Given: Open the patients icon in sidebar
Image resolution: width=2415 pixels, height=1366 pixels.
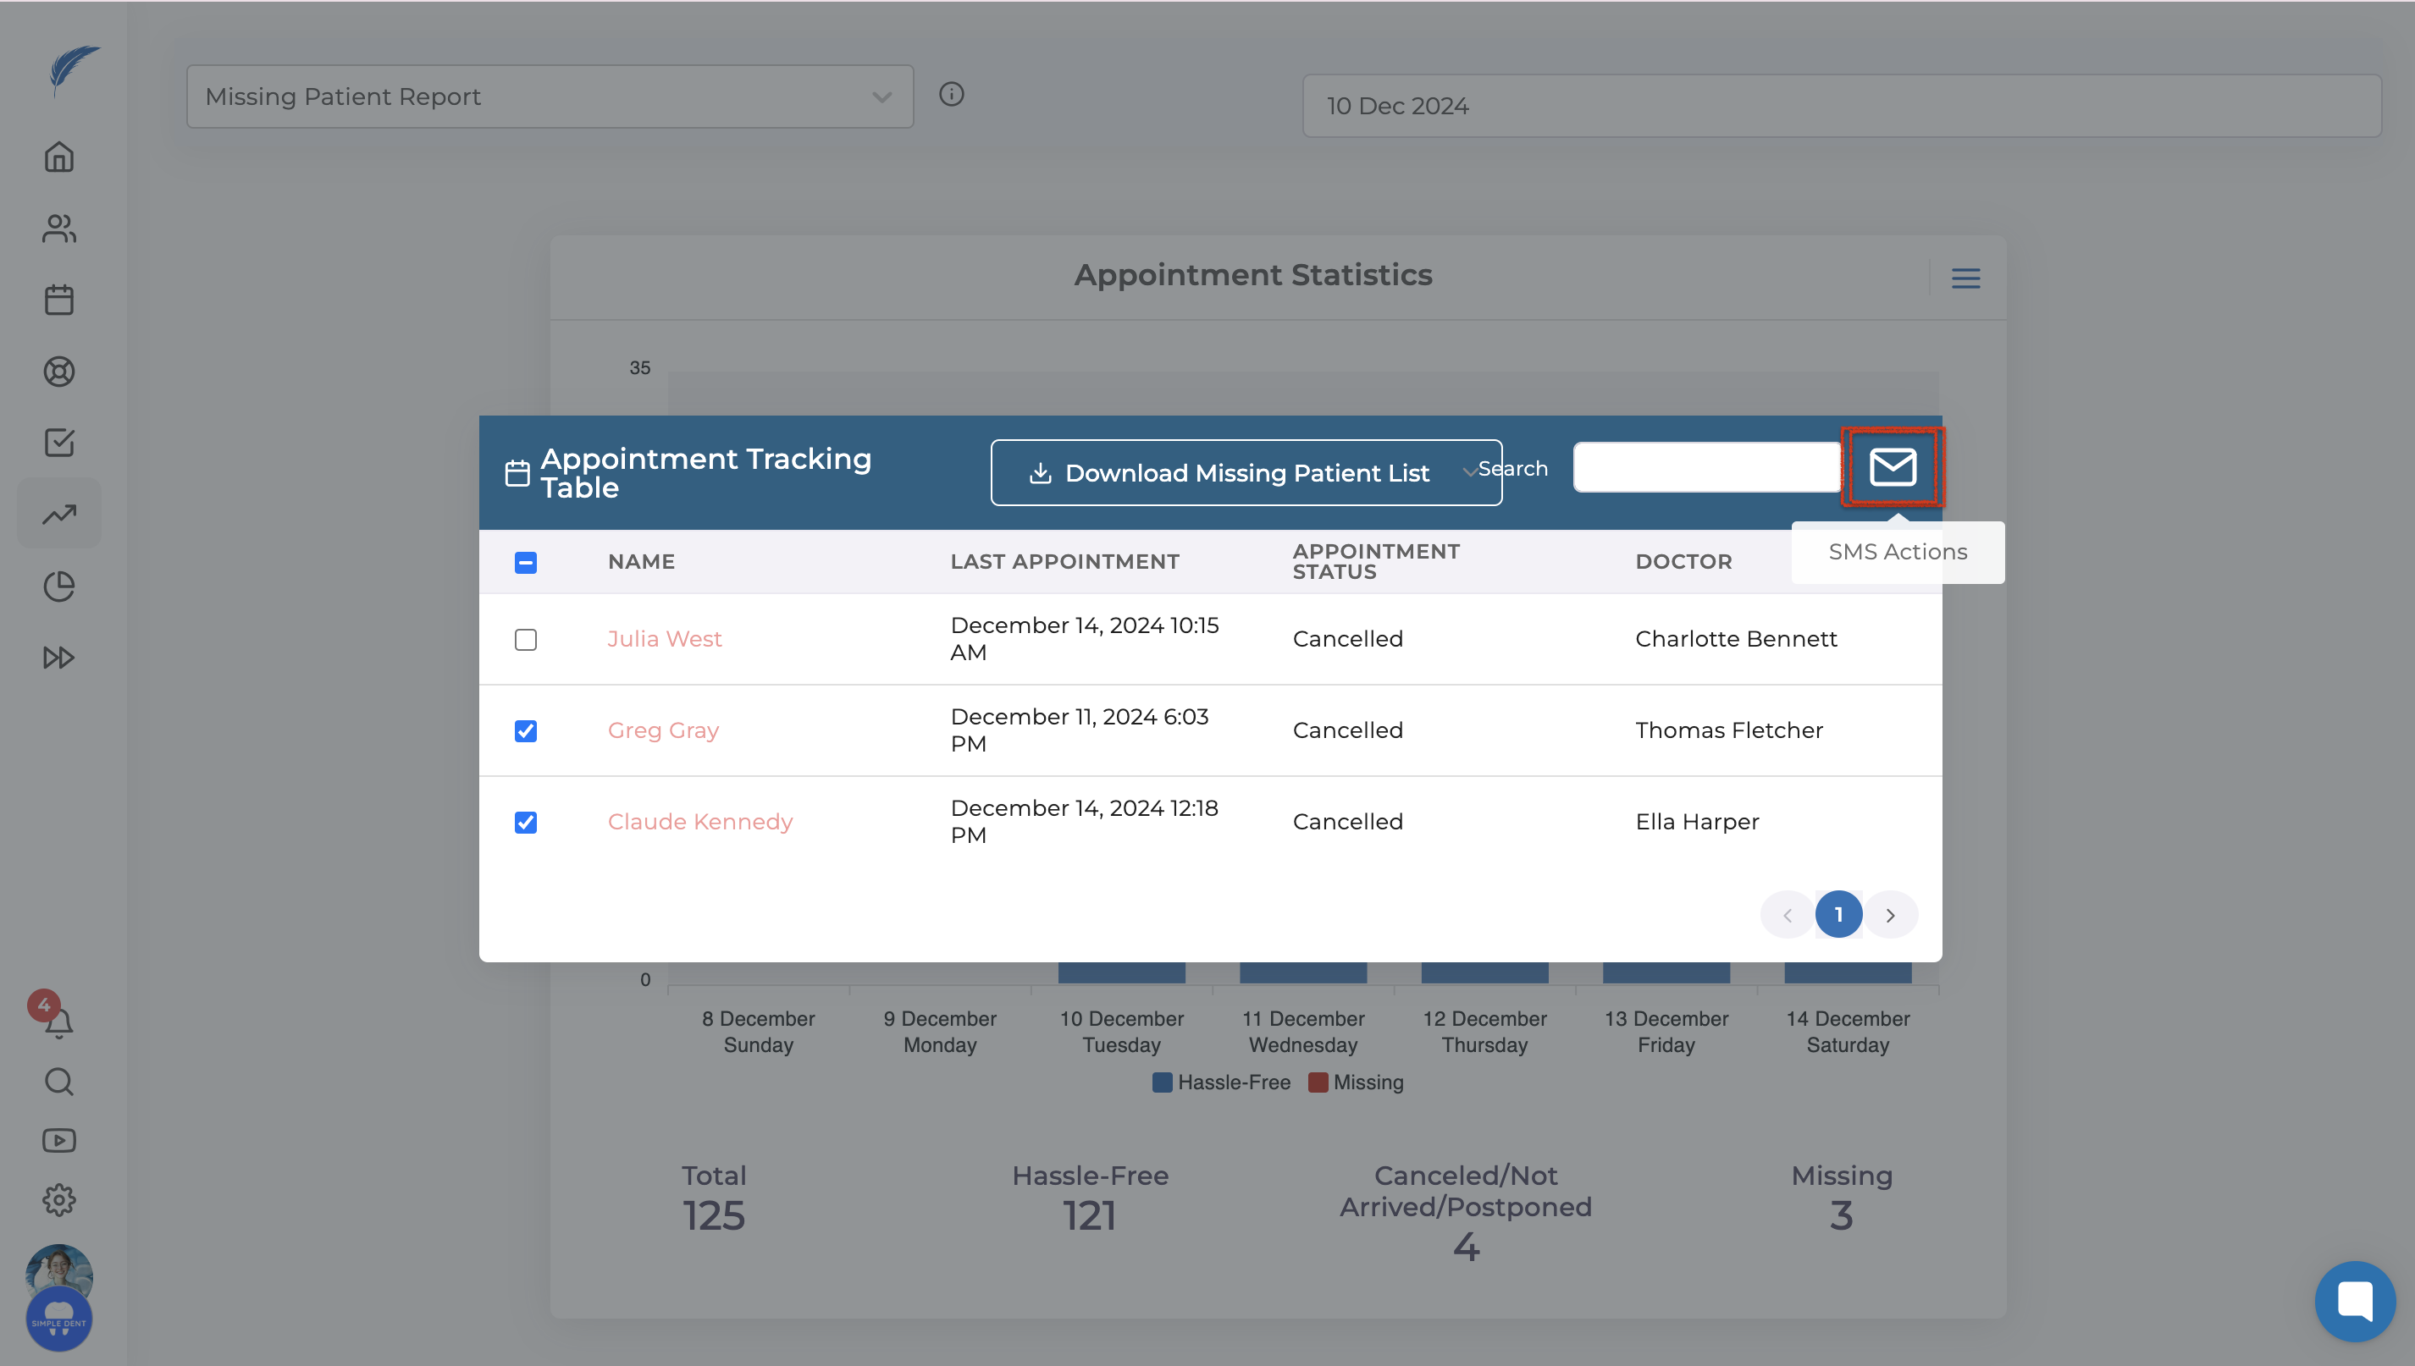Looking at the screenshot, I should 59,228.
